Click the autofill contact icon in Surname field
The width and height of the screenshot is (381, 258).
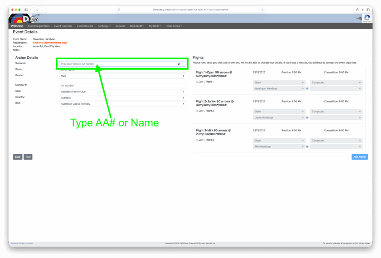click(179, 64)
